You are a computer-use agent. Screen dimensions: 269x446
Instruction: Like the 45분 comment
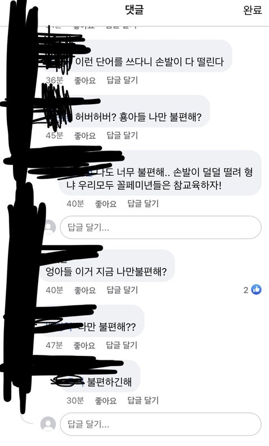85,135
